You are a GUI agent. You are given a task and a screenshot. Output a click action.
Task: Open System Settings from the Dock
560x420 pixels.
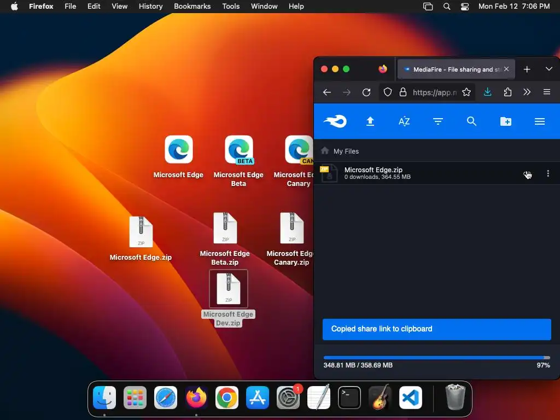[x=288, y=398]
